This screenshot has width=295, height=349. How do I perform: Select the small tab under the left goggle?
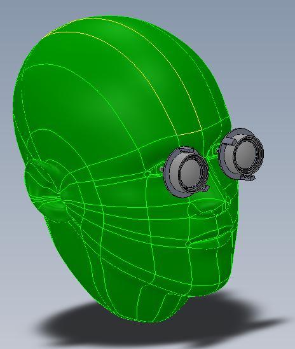[206, 189]
